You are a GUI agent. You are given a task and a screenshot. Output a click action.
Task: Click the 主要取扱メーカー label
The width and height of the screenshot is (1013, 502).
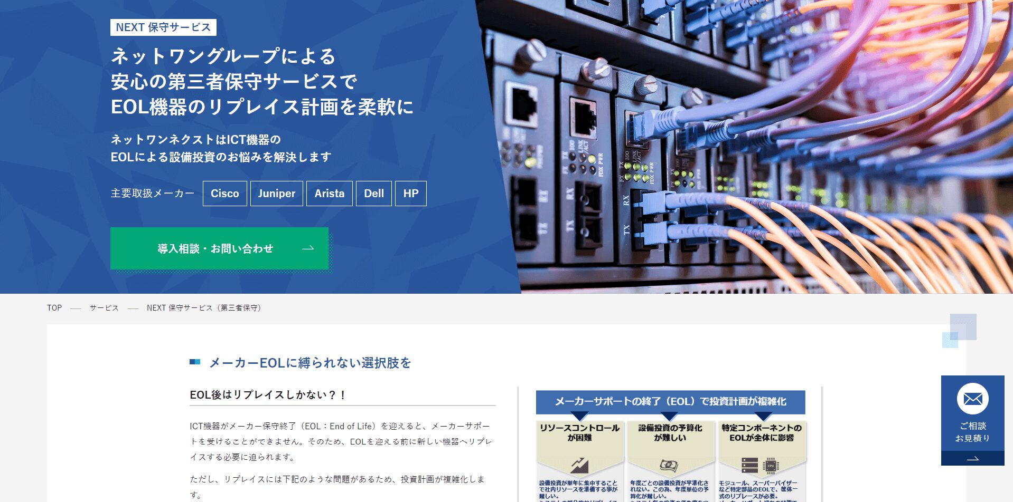tap(153, 194)
